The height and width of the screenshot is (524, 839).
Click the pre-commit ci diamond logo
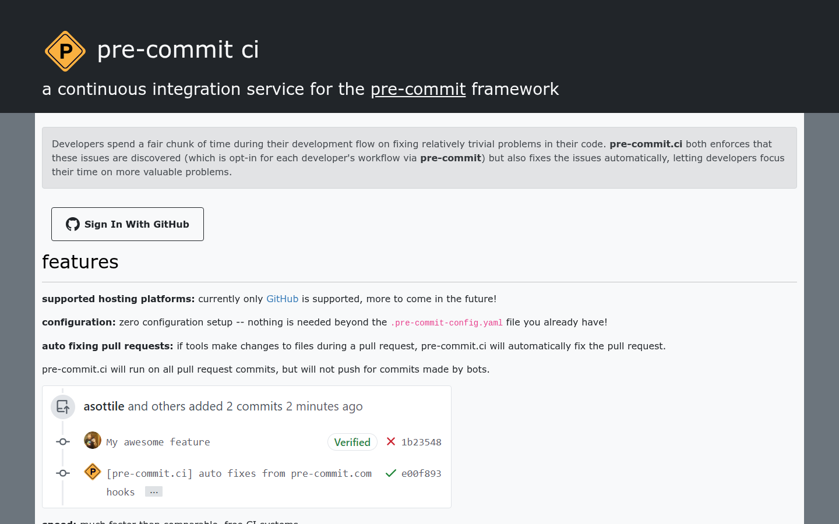coord(65,51)
